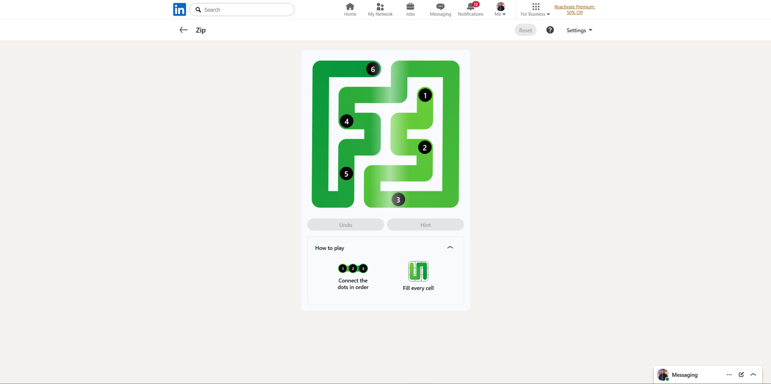The width and height of the screenshot is (771, 384).
Task: Click the Hint button
Action: pyautogui.click(x=425, y=225)
